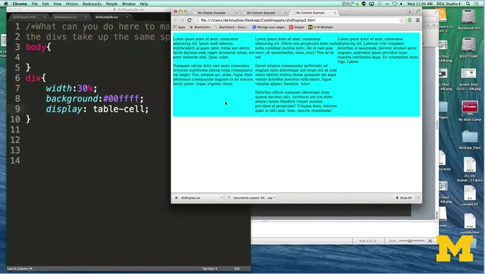Open the U-M Weblogin bookmark
Image resolution: width=485 pixels, height=274 pixels.
tap(321, 27)
